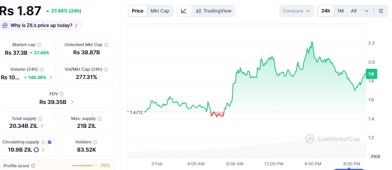Open the chart settings sliders icon

pyautogui.click(x=381, y=11)
